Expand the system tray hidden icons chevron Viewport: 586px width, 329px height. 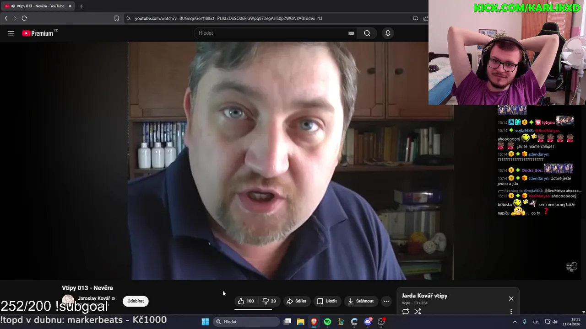coord(515,322)
